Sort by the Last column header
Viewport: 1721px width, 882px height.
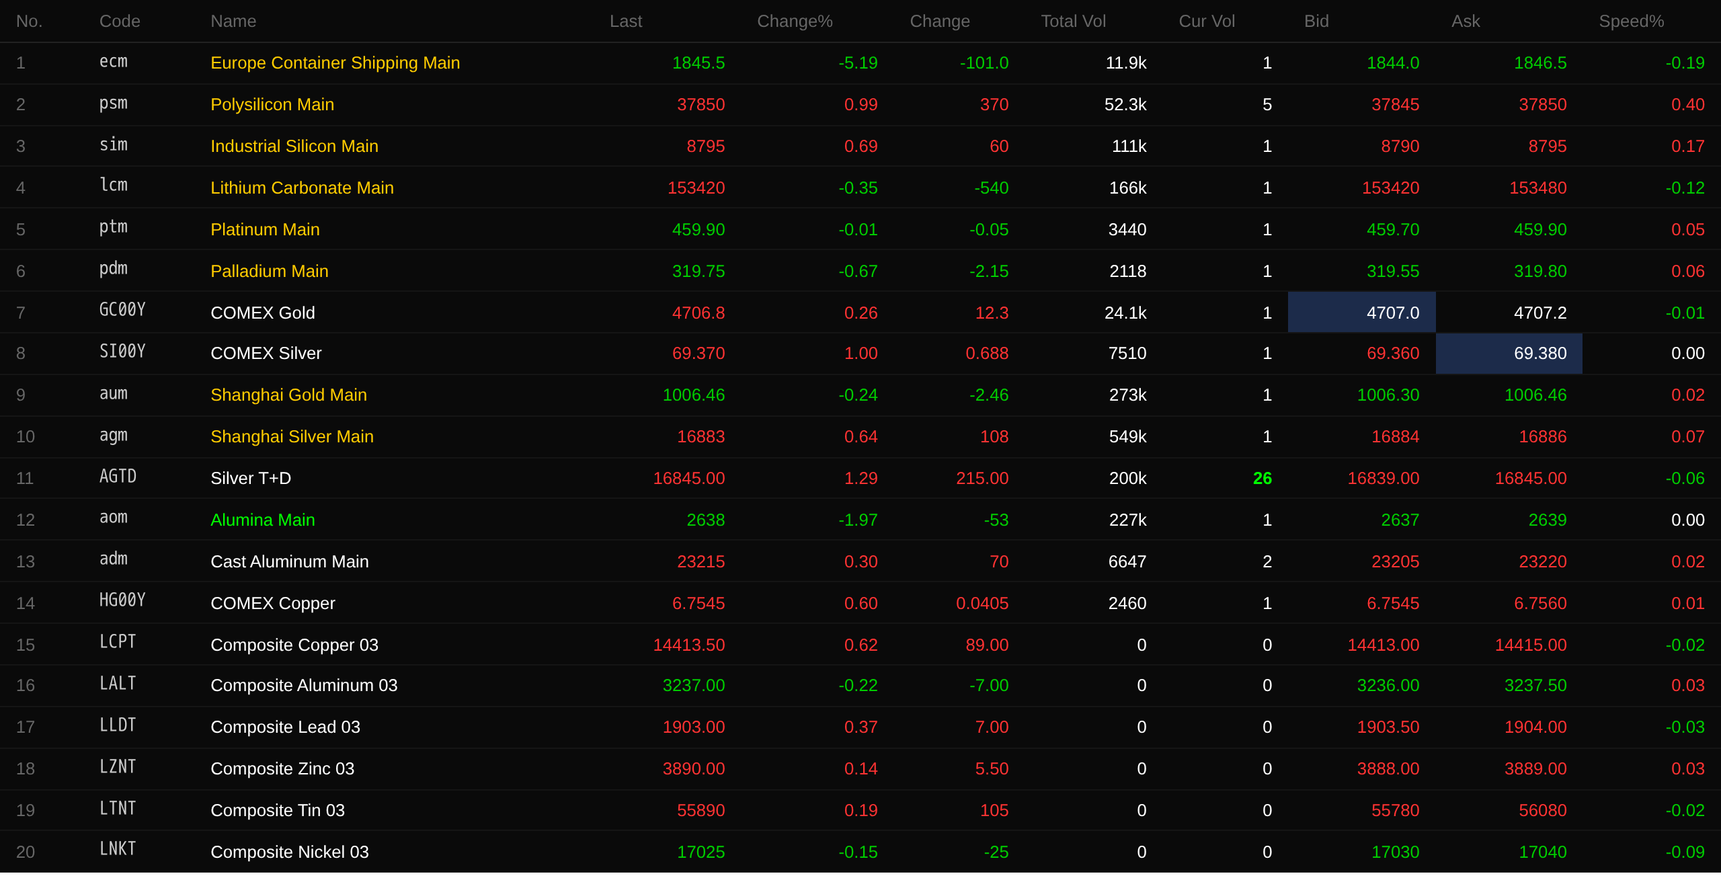click(x=626, y=22)
